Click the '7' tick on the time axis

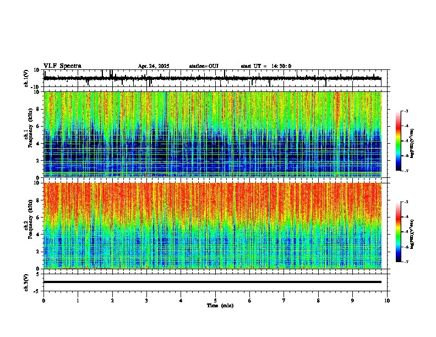click(x=284, y=301)
